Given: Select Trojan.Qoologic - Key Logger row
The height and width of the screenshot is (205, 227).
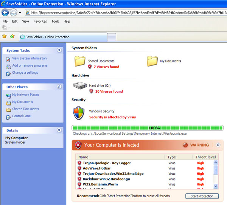Looking at the screenshot, I should [145, 163].
